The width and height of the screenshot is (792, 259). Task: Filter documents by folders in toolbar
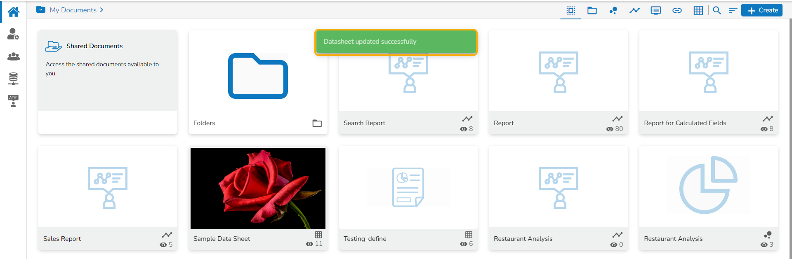click(x=592, y=10)
